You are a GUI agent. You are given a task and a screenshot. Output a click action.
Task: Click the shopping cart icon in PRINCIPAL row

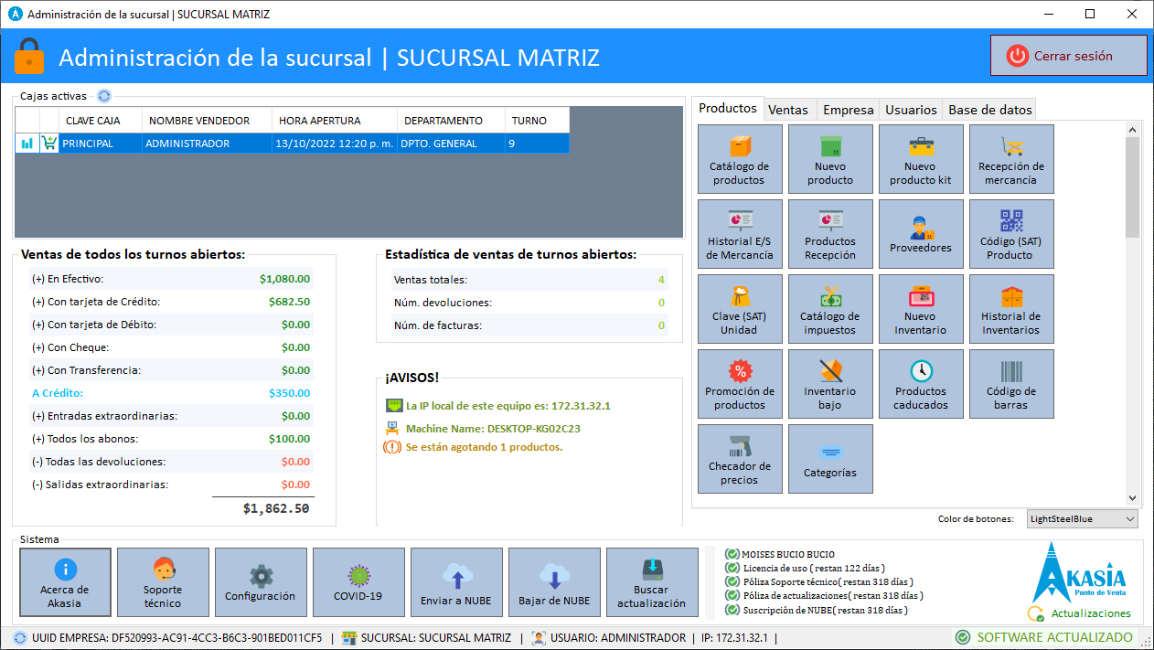pyautogui.click(x=49, y=144)
